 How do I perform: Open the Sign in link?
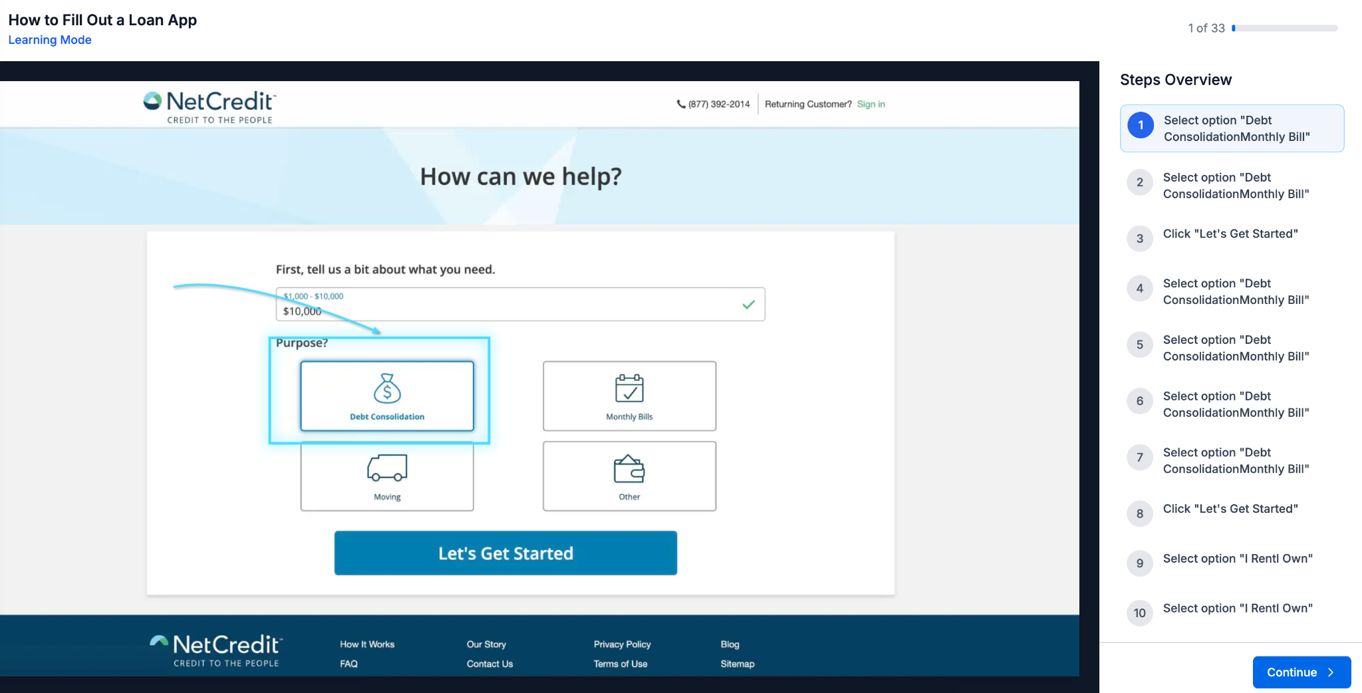[871, 104]
